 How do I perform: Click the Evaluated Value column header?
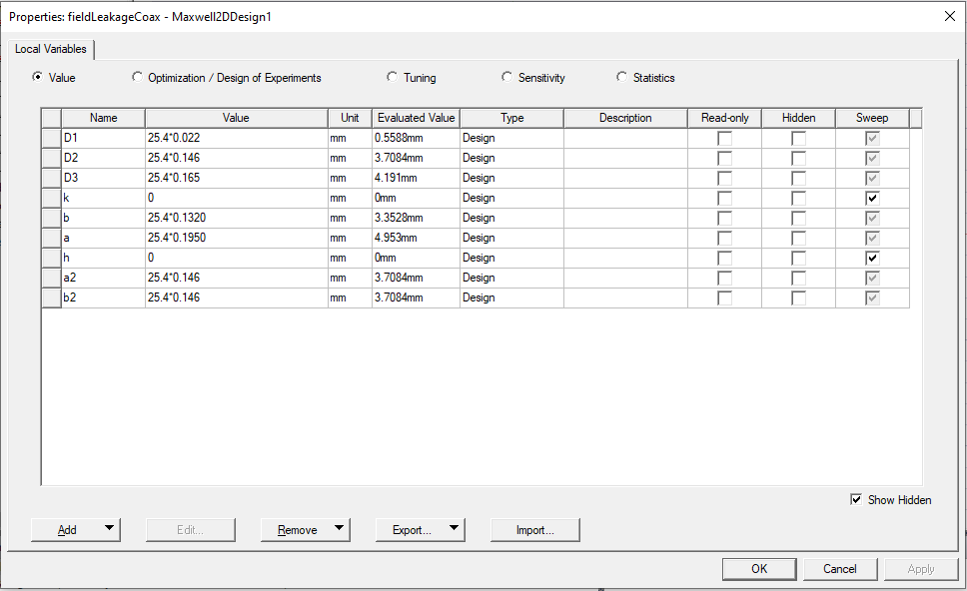(x=416, y=118)
